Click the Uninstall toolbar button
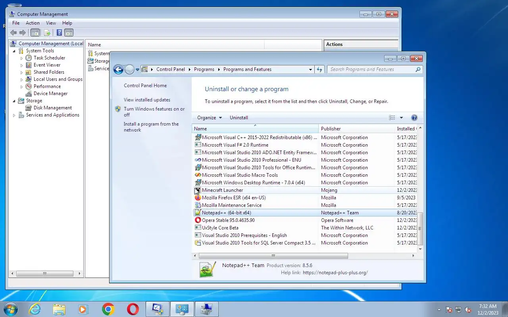This screenshot has width=508, height=317. [239, 118]
